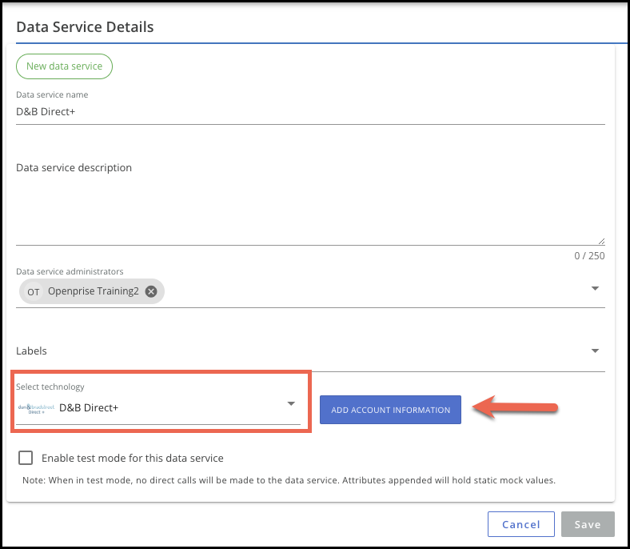
Task: Click the Openprise Training2 chip label
Action: 94,291
